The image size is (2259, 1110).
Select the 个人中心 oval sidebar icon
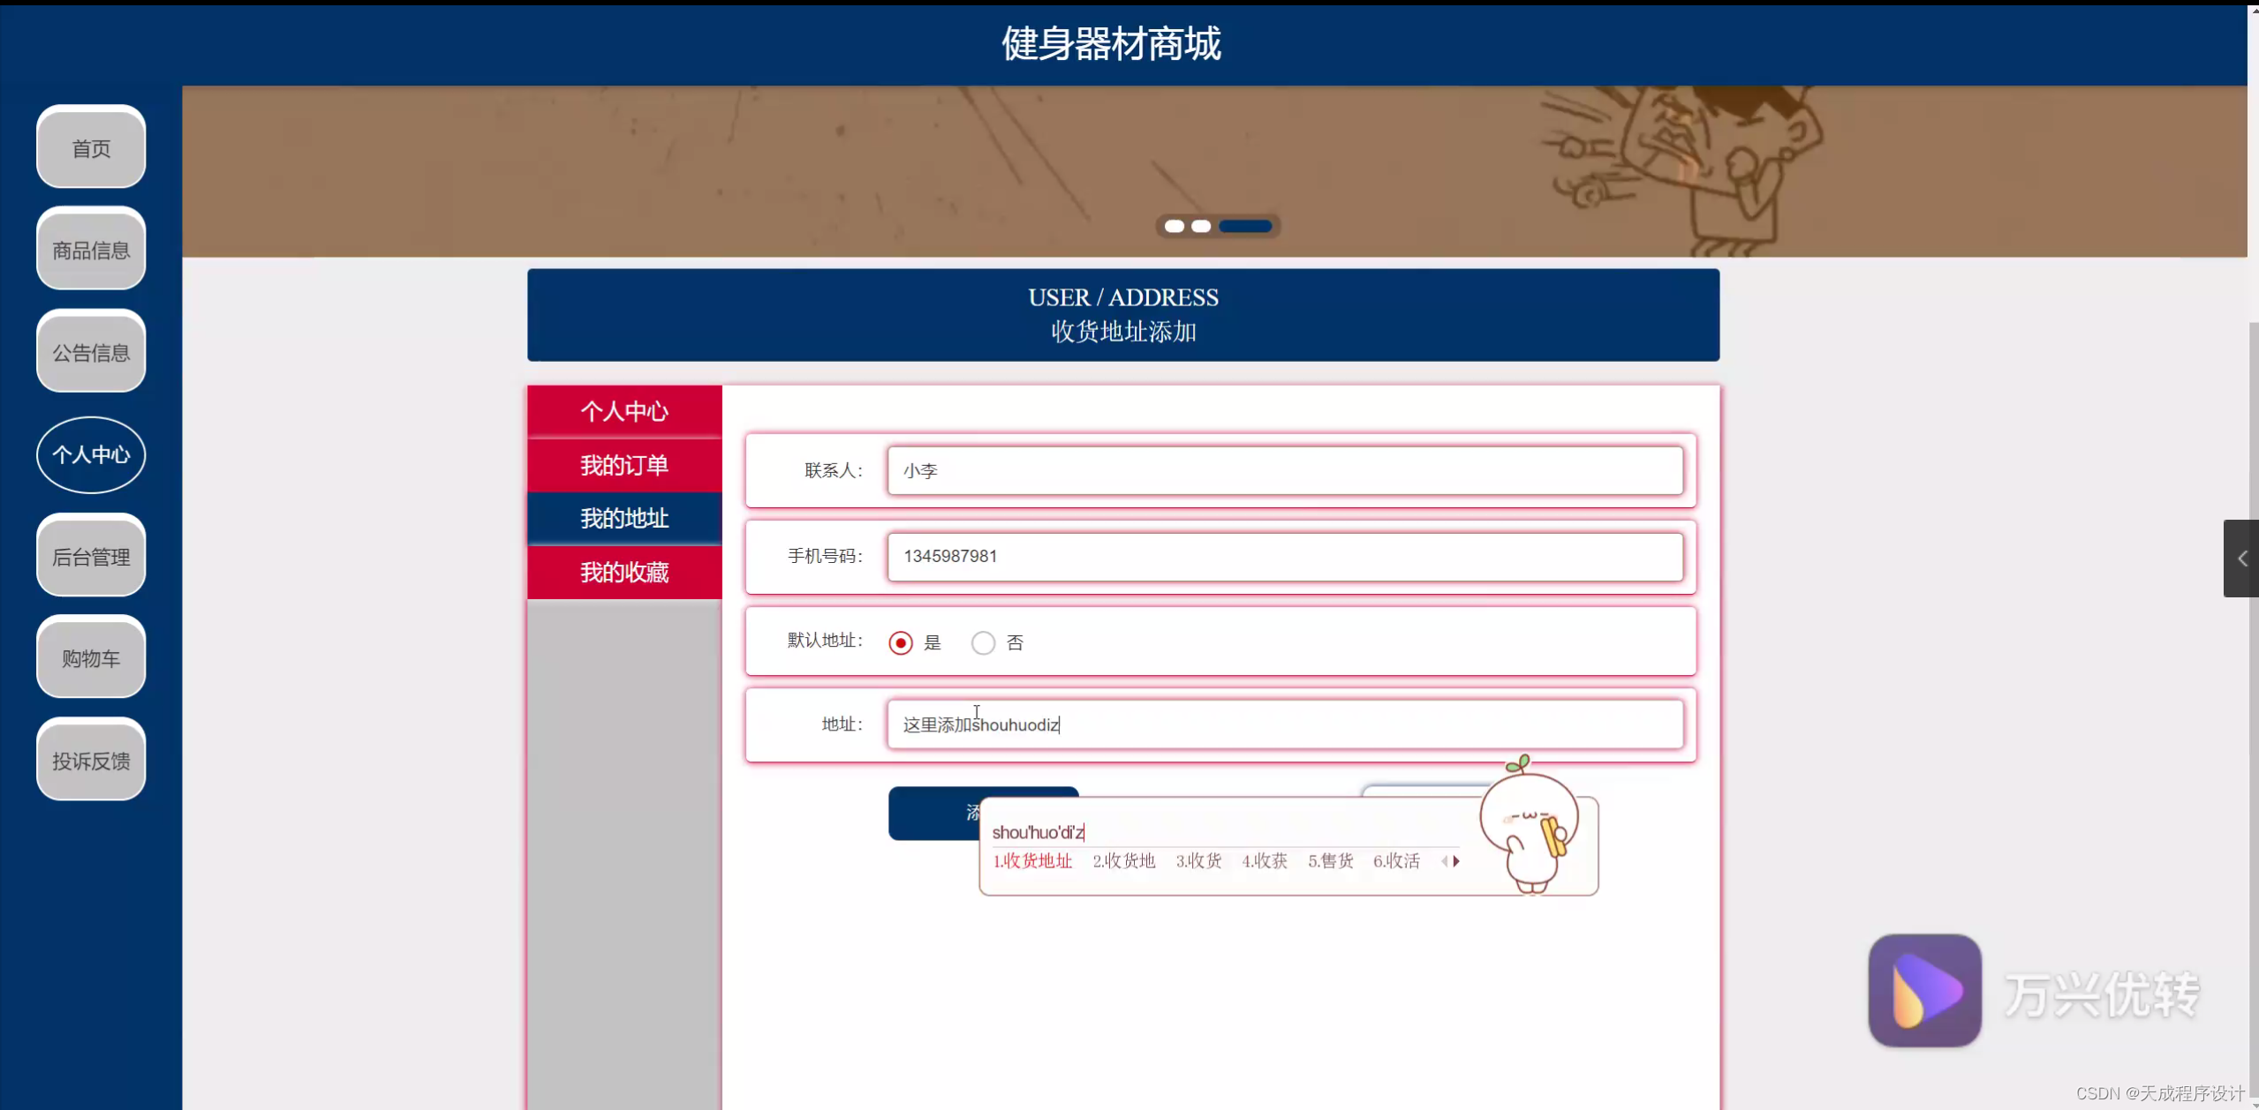91,454
